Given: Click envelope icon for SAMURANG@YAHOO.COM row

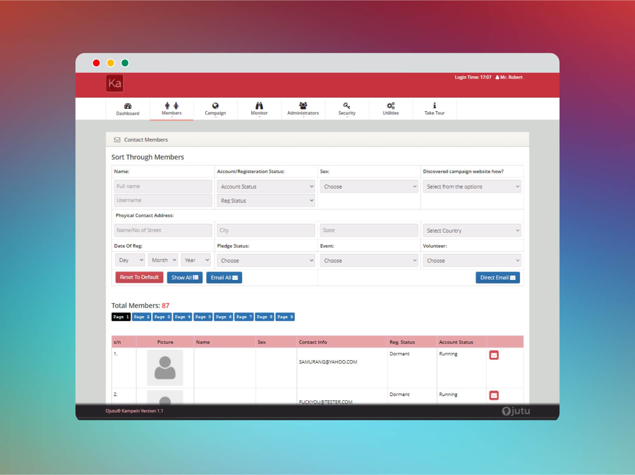Looking at the screenshot, I should 494,355.
